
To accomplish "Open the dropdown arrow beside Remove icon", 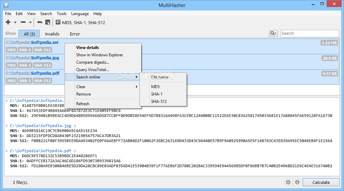I will coord(30,22).
